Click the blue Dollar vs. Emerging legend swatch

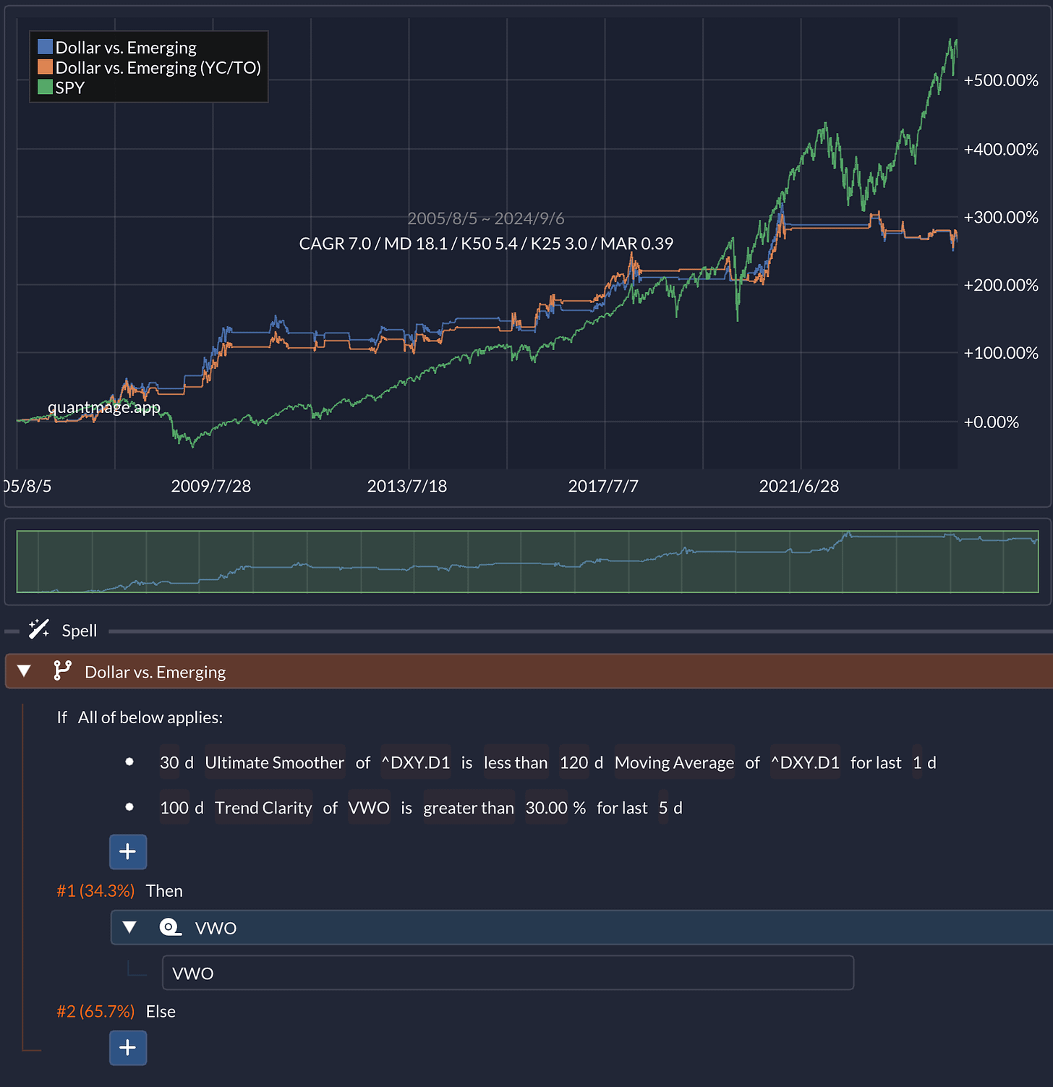(x=45, y=47)
